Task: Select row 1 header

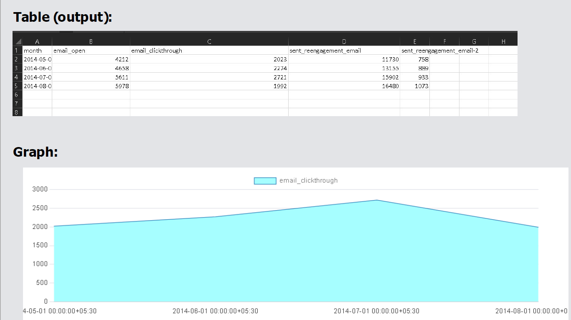Action: coord(18,51)
